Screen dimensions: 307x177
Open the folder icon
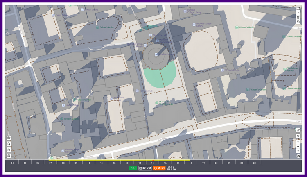(x=9, y=138)
